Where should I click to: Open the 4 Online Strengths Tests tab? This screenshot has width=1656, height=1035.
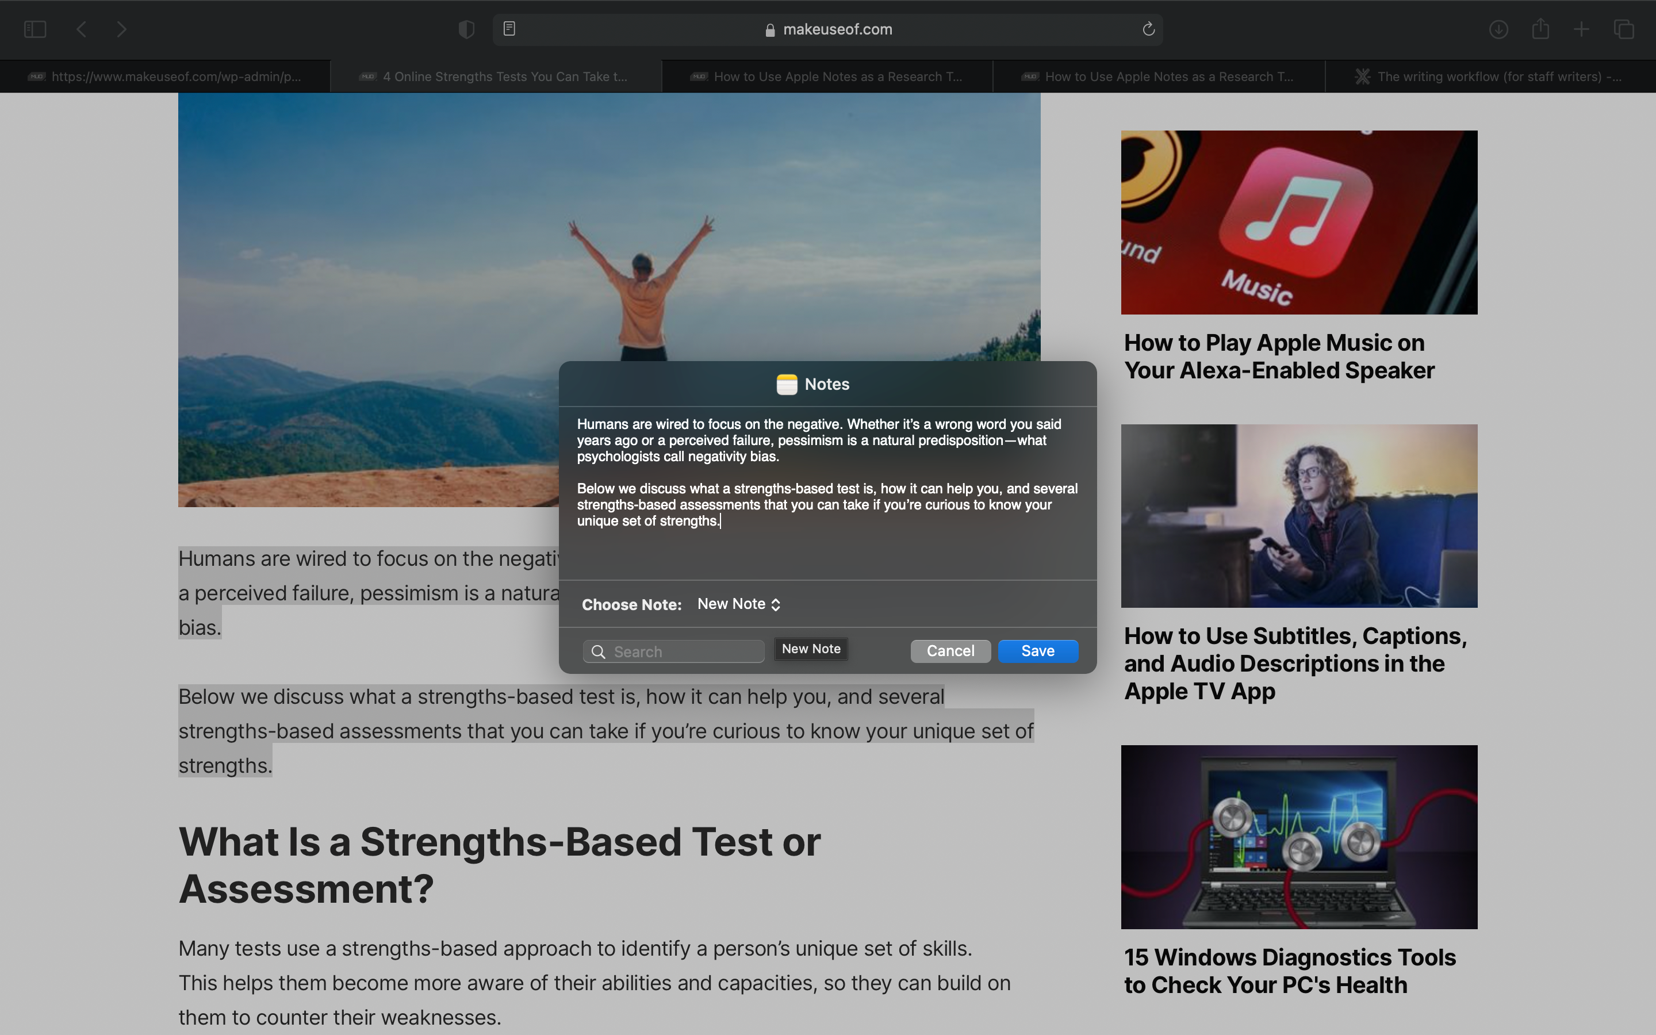(x=496, y=76)
